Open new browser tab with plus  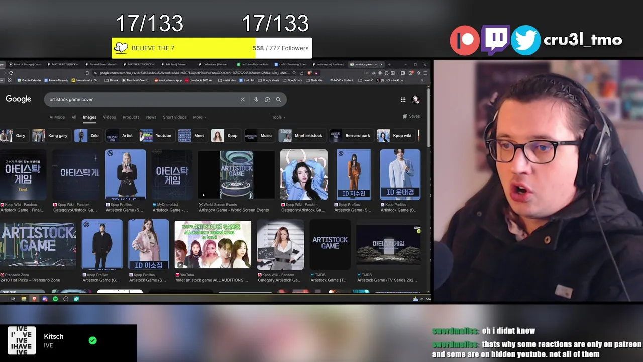pyautogui.click(x=389, y=64)
